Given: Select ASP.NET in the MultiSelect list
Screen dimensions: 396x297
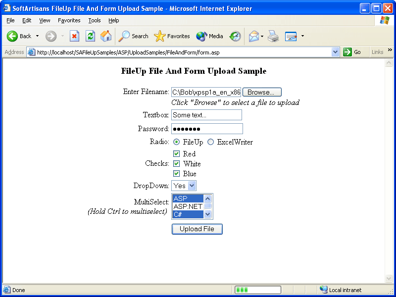Looking at the screenshot, I should pyautogui.click(x=187, y=206).
